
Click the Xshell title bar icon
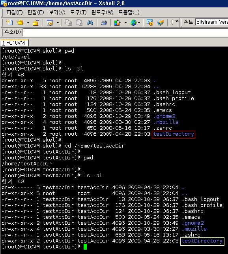point(4,3)
